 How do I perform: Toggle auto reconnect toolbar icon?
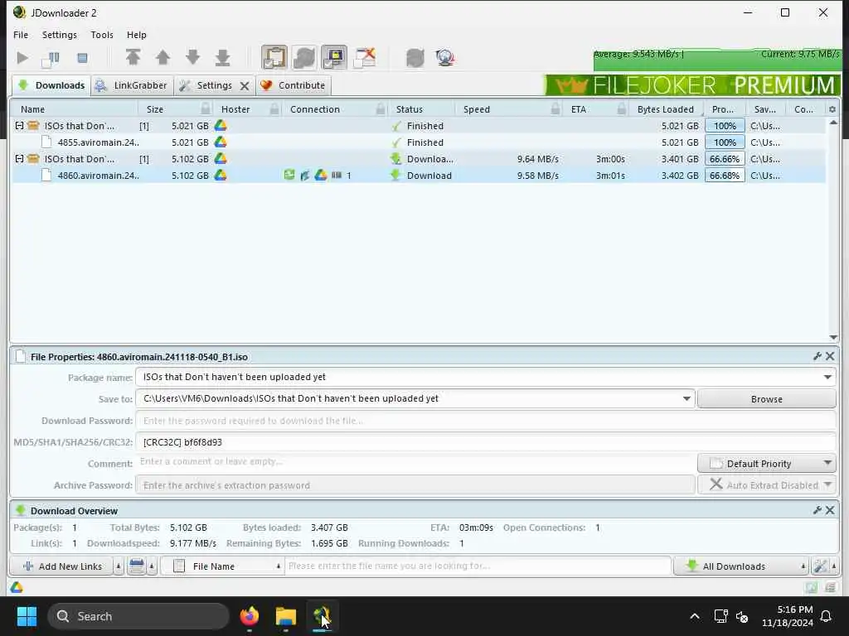pyautogui.click(x=304, y=57)
